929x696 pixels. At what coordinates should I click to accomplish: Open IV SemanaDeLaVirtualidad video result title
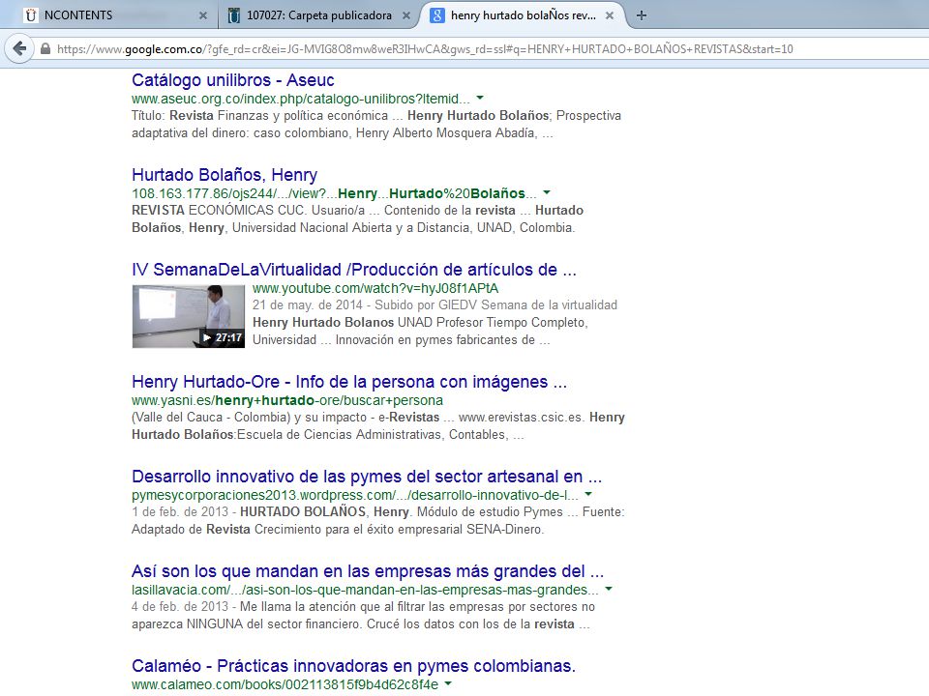(354, 270)
